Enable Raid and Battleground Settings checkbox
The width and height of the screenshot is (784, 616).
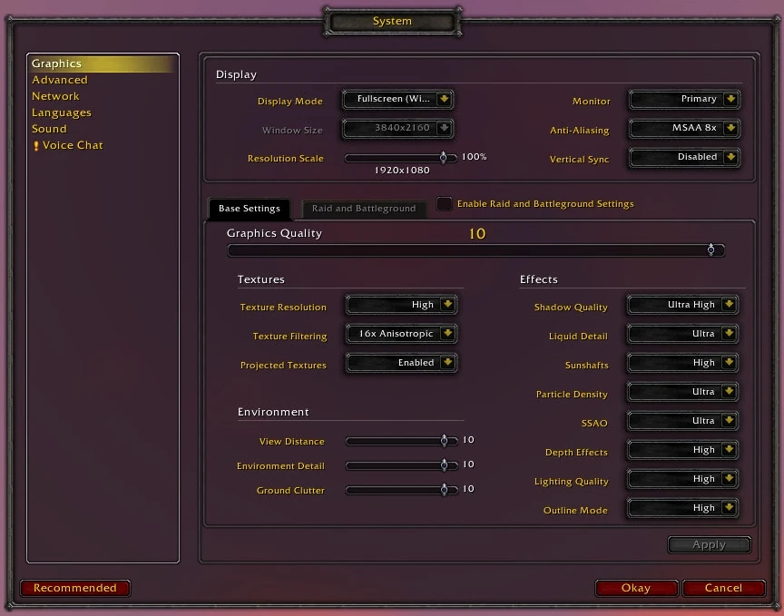[x=444, y=203]
